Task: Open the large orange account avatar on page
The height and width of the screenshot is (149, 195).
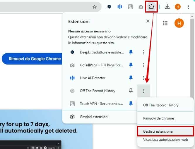Action: 179,23
